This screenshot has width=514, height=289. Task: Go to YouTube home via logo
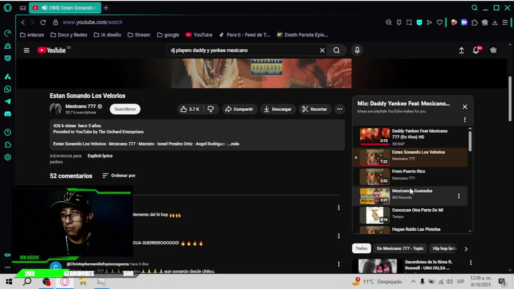click(52, 50)
